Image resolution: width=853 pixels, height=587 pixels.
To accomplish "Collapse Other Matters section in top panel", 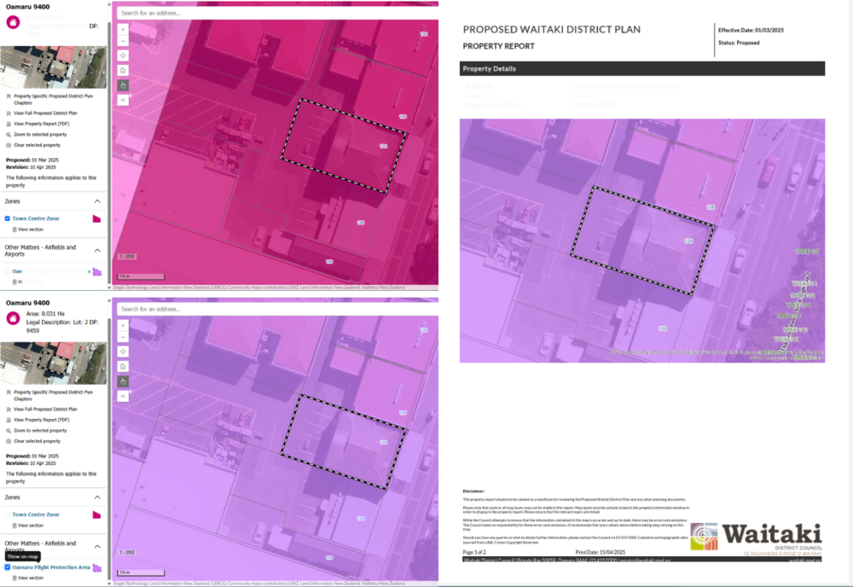I will pos(97,251).
